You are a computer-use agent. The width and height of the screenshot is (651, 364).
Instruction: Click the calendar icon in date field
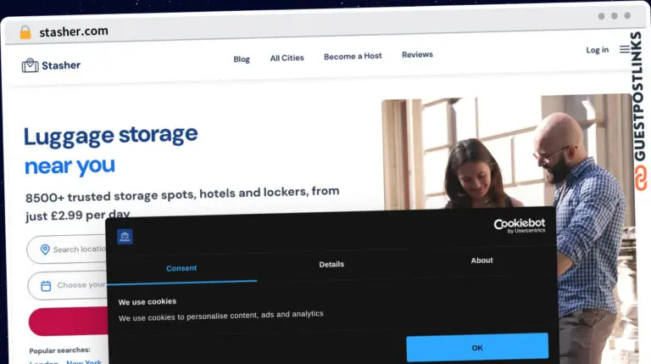click(46, 285)
